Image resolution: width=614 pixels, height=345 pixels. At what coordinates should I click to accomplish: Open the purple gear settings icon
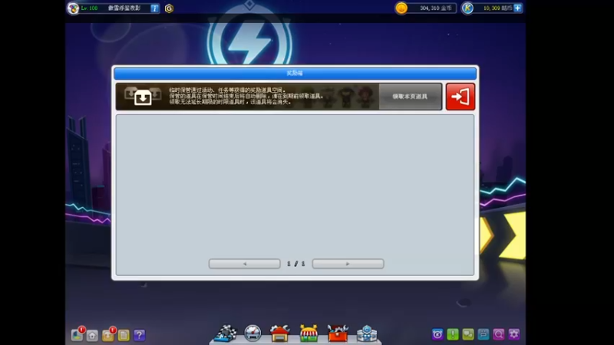coord(513,334)
